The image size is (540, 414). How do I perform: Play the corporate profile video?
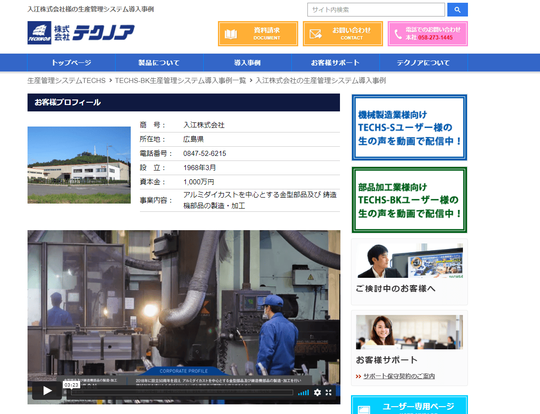pos(47,390)
